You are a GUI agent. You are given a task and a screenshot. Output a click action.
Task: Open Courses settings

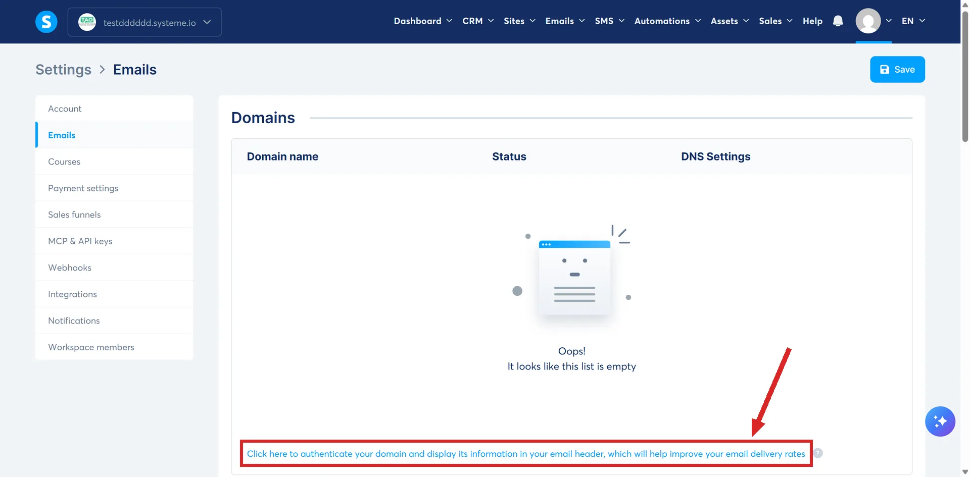point(114,162)
